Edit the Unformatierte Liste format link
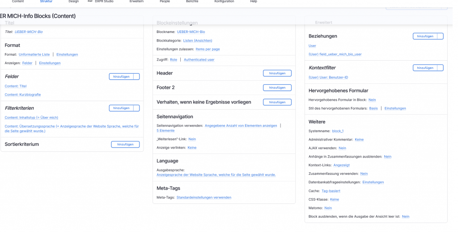The height and width of the screenshot is (232, 458). 34,54
